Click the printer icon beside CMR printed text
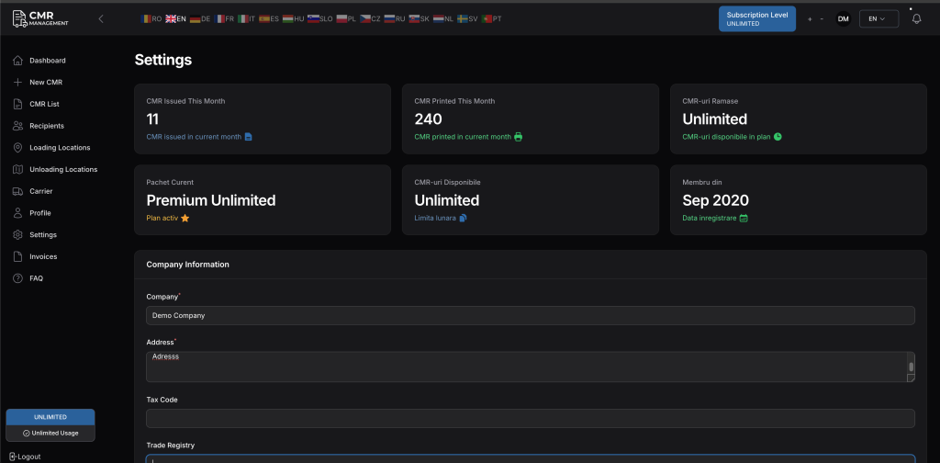Viewport: 940px width, 463px height. tap(518, 137)
